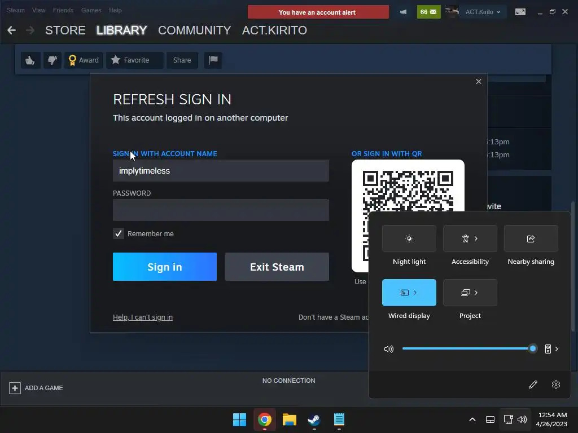This screenshot has width=578, height=433.
Task: Click ADD A GAME
Action: (x=36, y=388)
